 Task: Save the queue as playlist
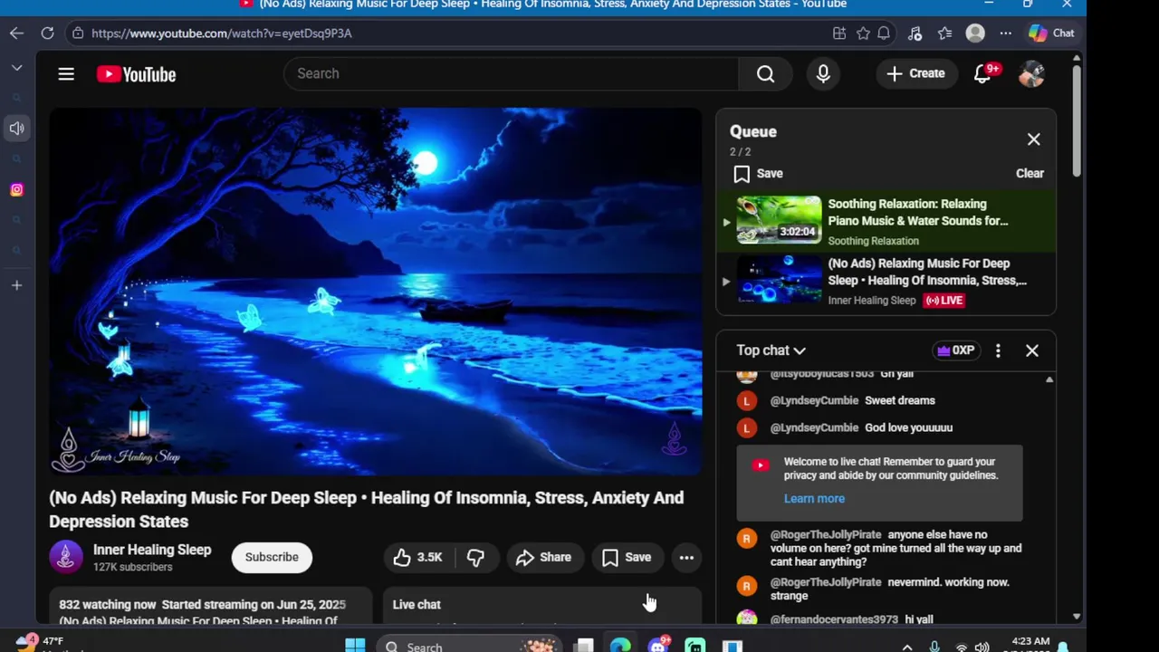pos(759,174)
